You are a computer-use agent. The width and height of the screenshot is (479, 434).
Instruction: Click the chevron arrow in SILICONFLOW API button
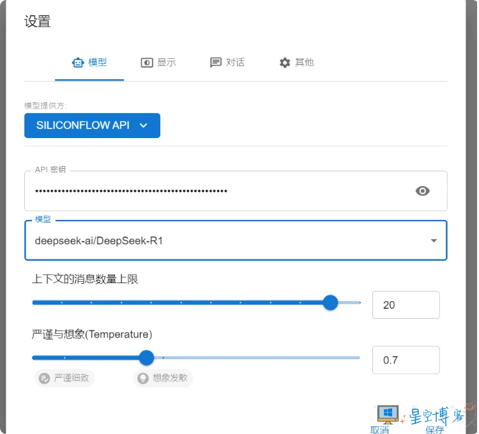(x=144, y=125)
